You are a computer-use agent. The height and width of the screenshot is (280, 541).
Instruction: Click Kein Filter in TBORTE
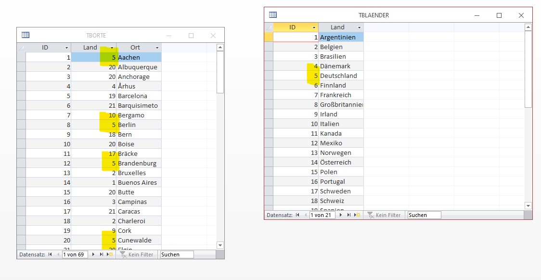[136, 255]
